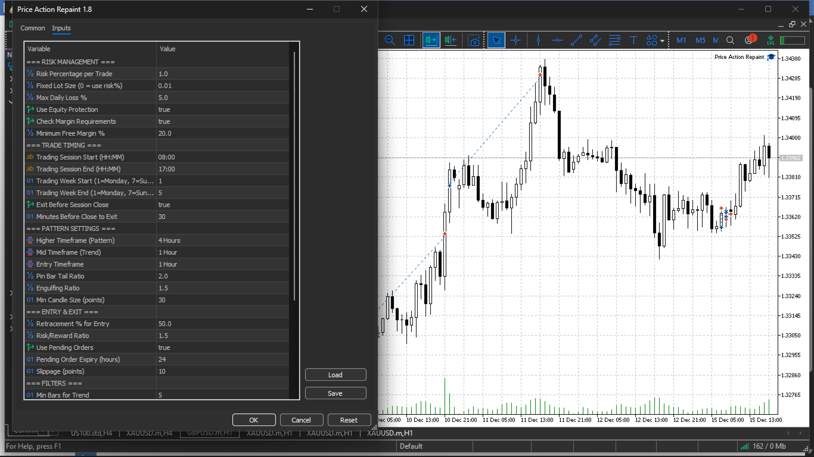Edit Trading Session Start value 08:00

(223, 157)
